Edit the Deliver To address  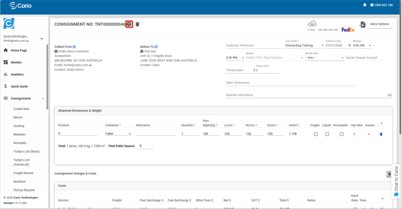[x=156, y=46]
